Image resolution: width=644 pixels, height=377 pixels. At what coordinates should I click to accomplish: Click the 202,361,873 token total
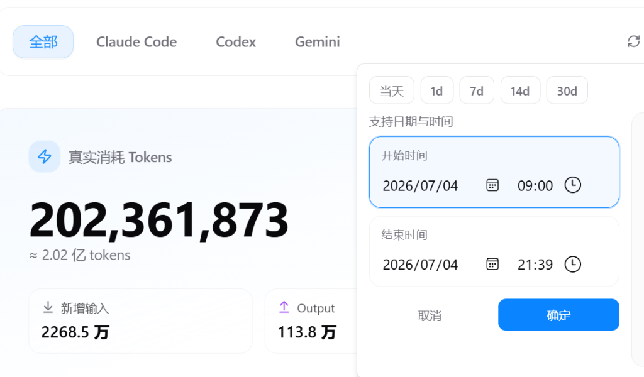[159, 221]
